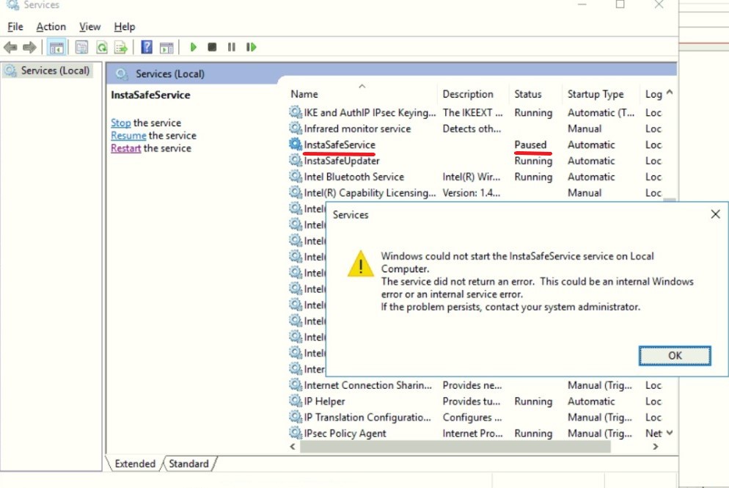729x488 pixels.
Task: Open the Help toolbar icon
Action: coord(147,47)
